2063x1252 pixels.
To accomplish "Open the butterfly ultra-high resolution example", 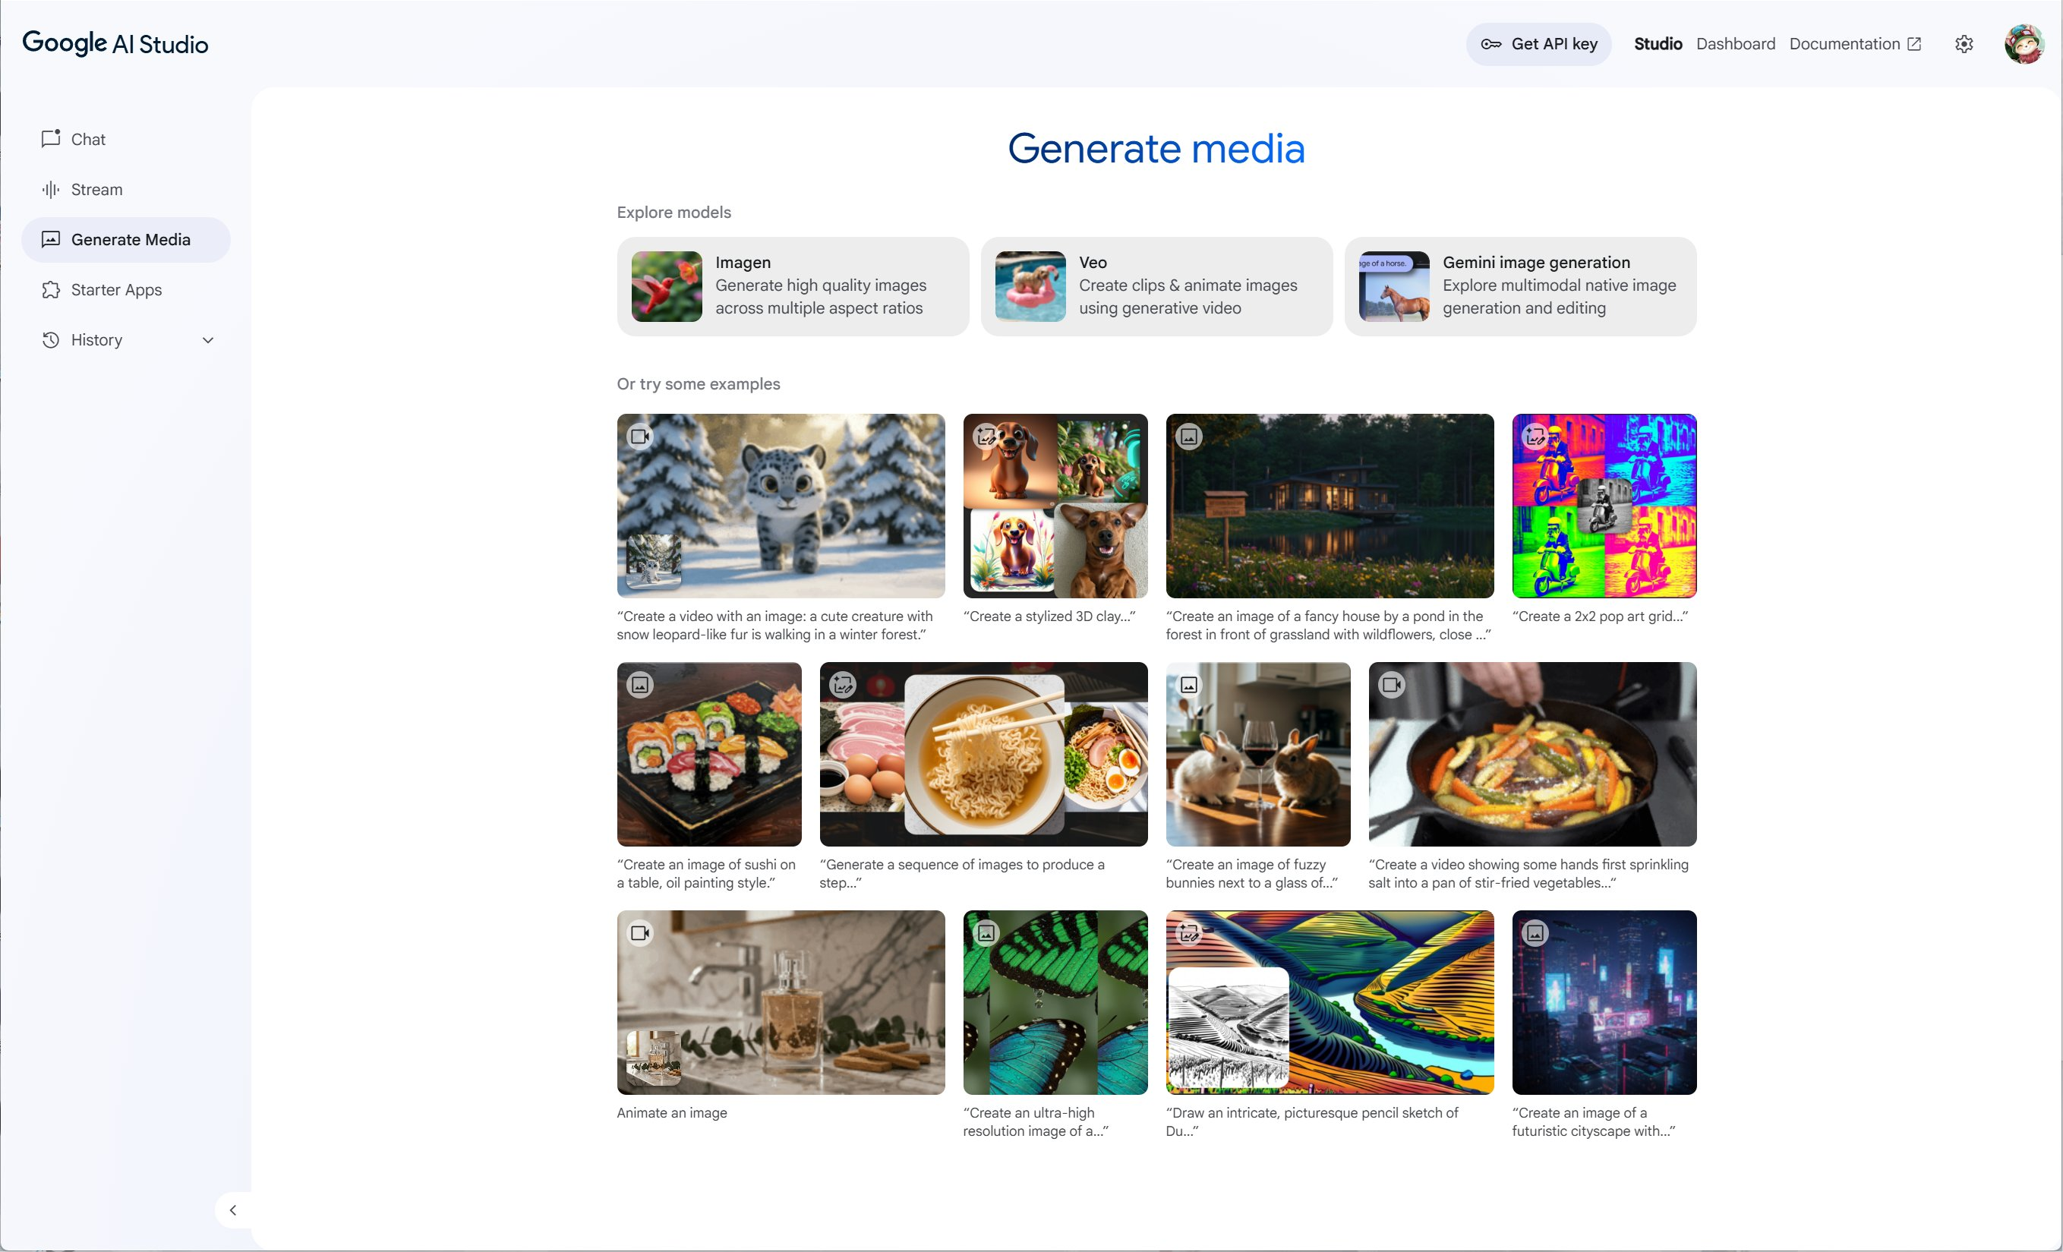I will [x=1055, y=1002].
